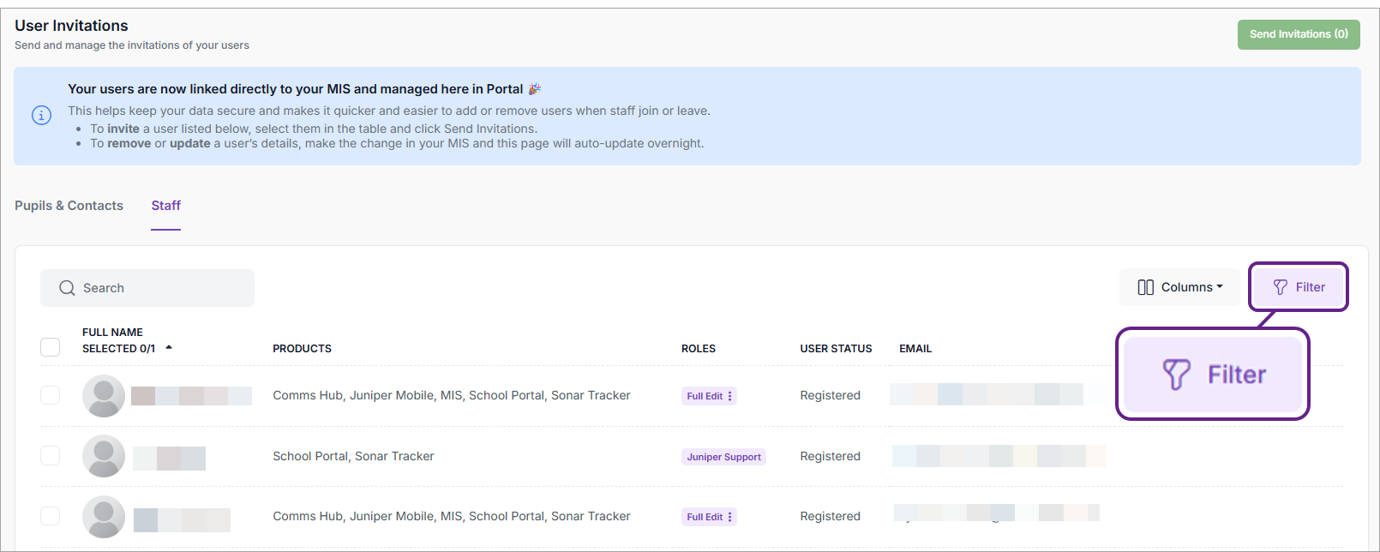Open the Columns dropdown
This screenshot has height=552, width=1380.
(1179, 287)
